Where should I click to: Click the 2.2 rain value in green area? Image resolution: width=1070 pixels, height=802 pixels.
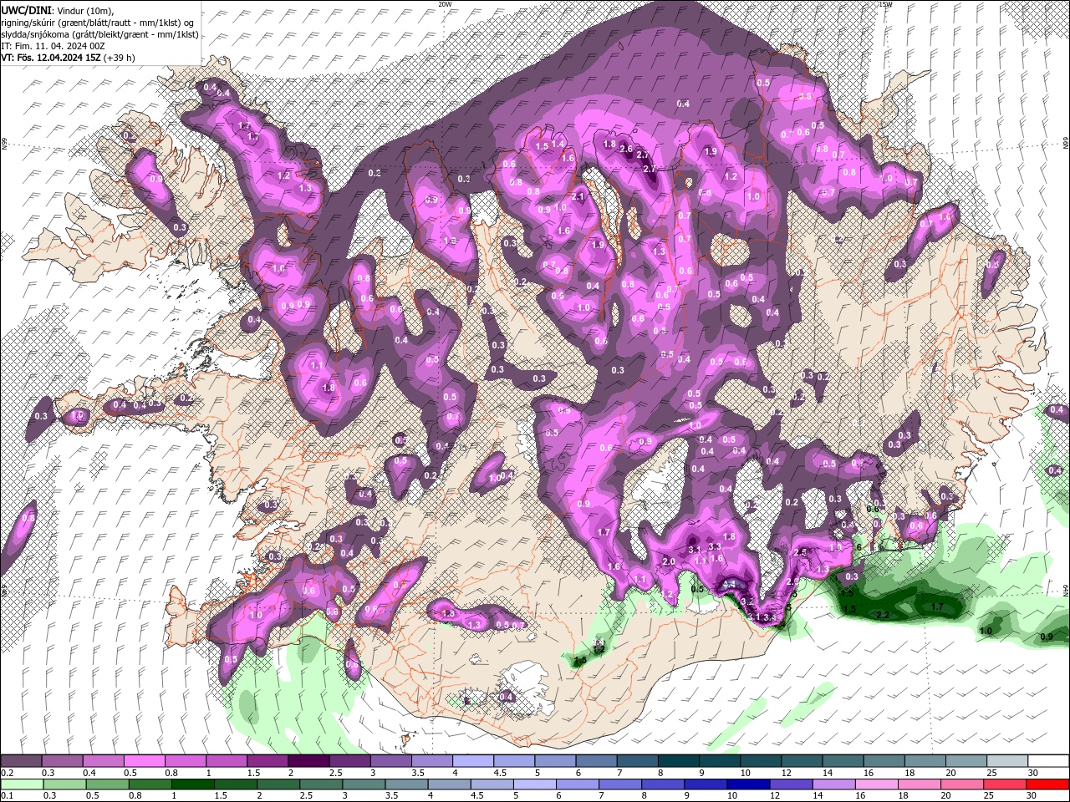[x=883, y=615]
